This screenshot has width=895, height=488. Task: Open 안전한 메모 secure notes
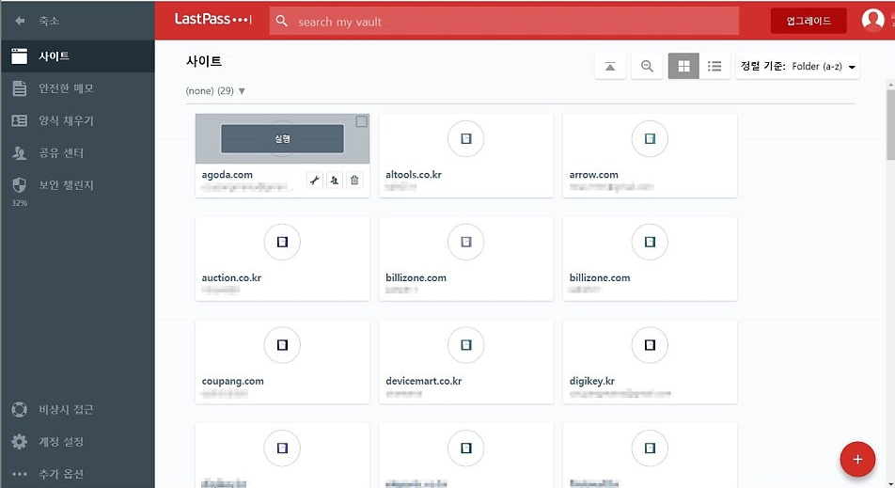pyautogui.click(x=78, y=88)
